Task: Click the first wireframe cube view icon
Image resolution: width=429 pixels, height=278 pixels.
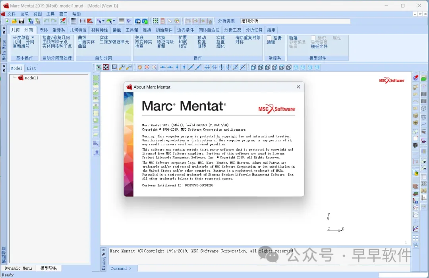Action: point(253,67)
